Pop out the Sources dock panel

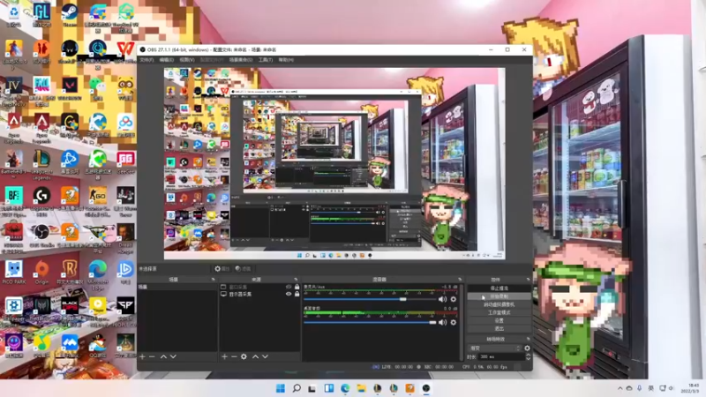click(296, 280)
